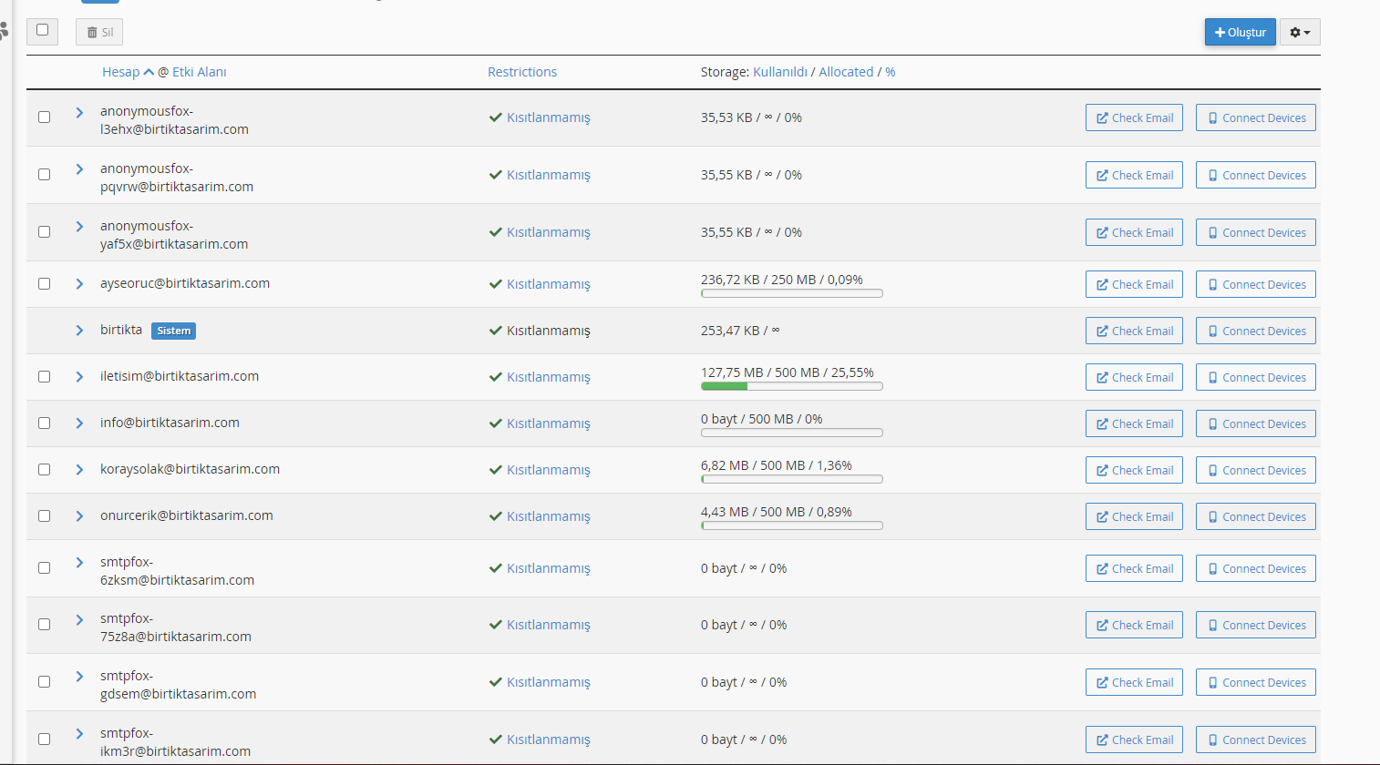This screenshot has width=1380, height=765.
Task: Click the Sil delete button
Action: coord(99,32)
